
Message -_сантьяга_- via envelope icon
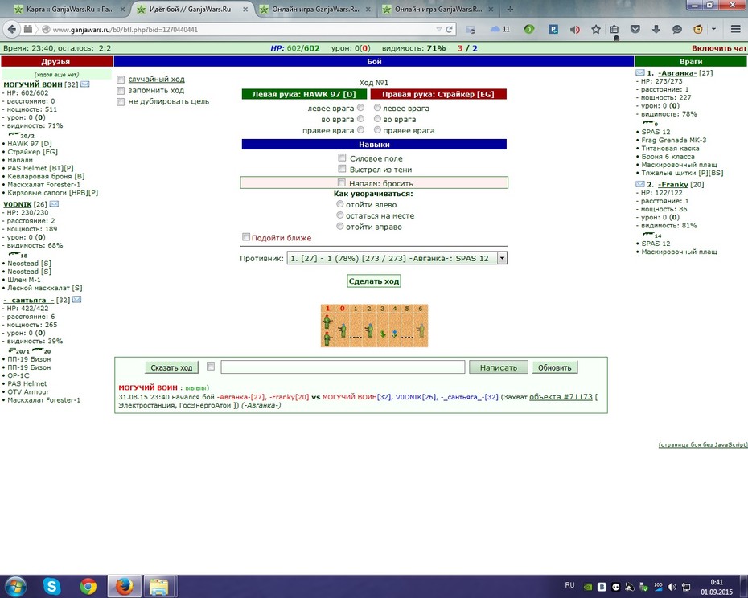(x=76, y=300)
